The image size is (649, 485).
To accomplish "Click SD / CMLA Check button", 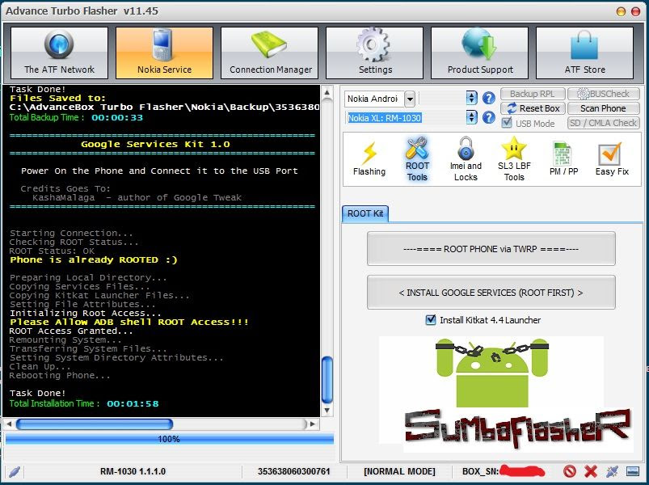I will click(604, 123).
